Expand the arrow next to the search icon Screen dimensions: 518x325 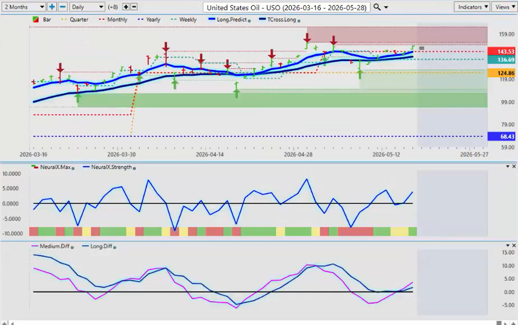pos(386,7)
